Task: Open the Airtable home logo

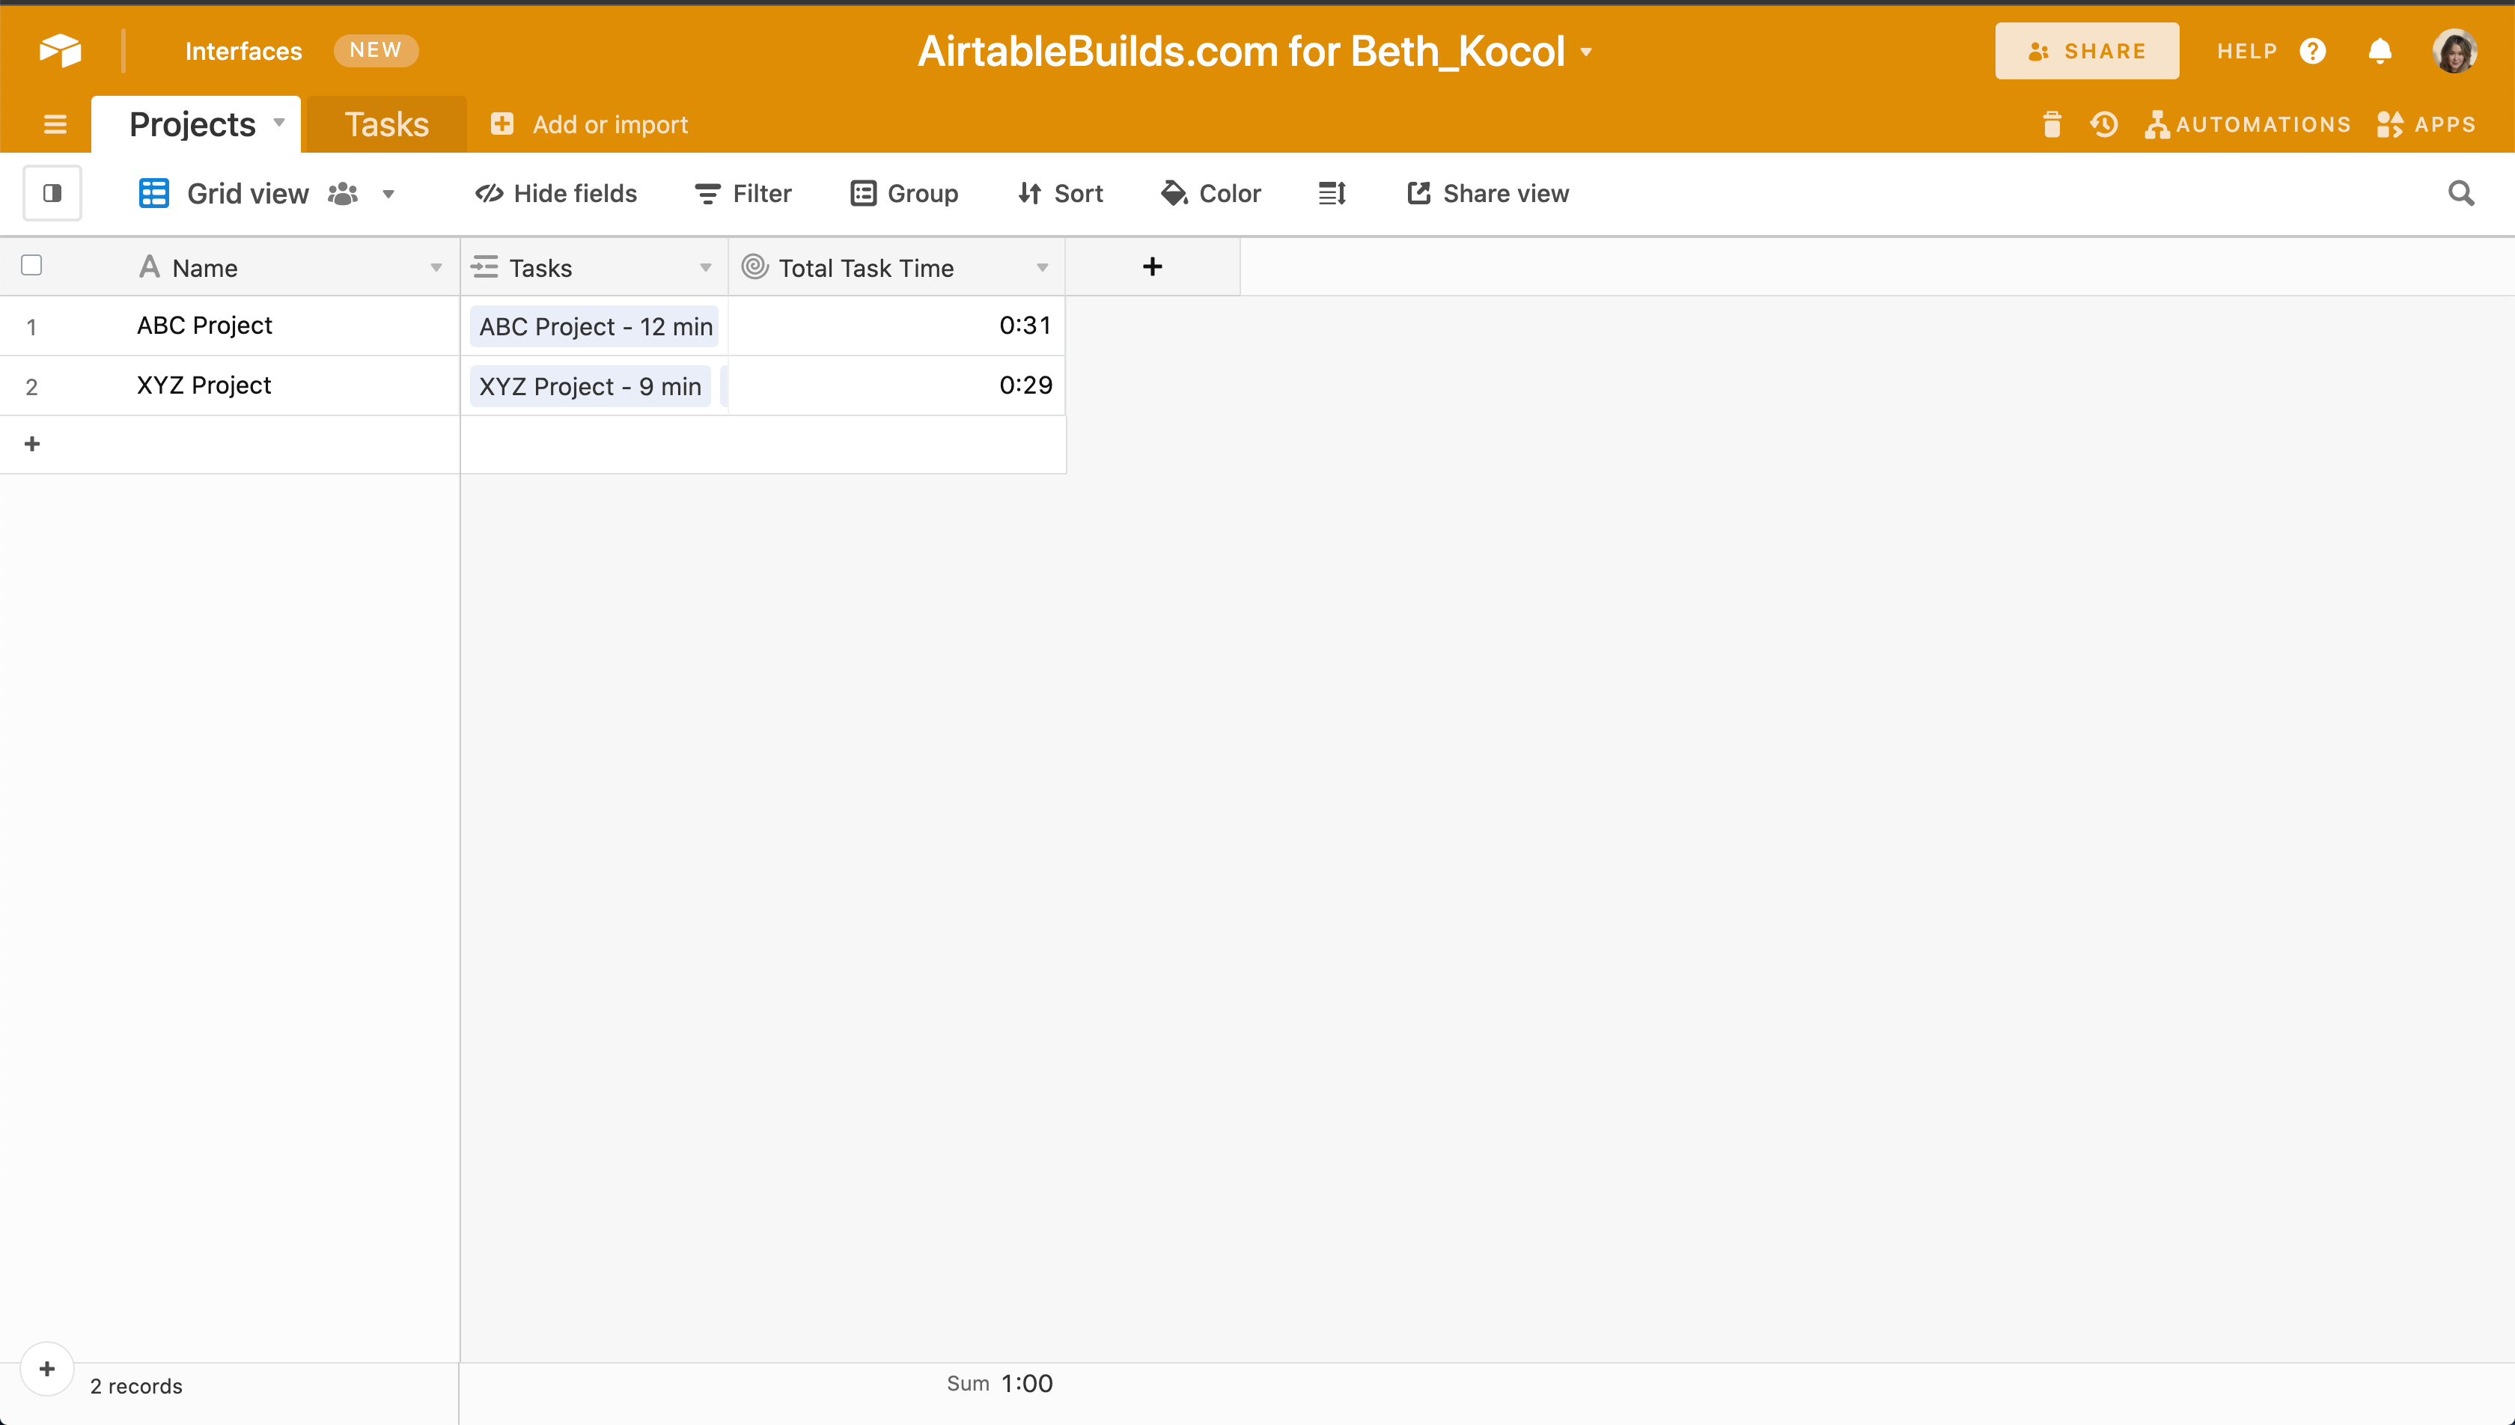Action: click(x=60, y=51)
